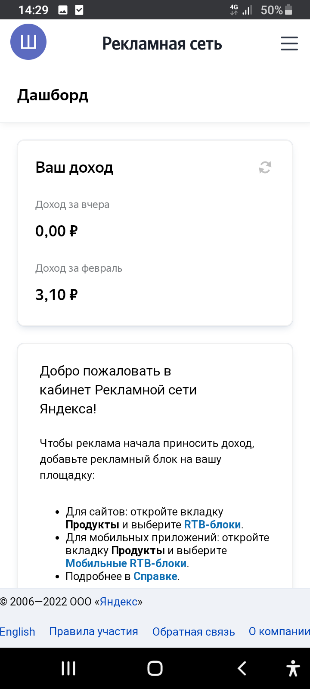Open Обратная связь feedback link
This screenshot has width=310, height=689.
193,632
